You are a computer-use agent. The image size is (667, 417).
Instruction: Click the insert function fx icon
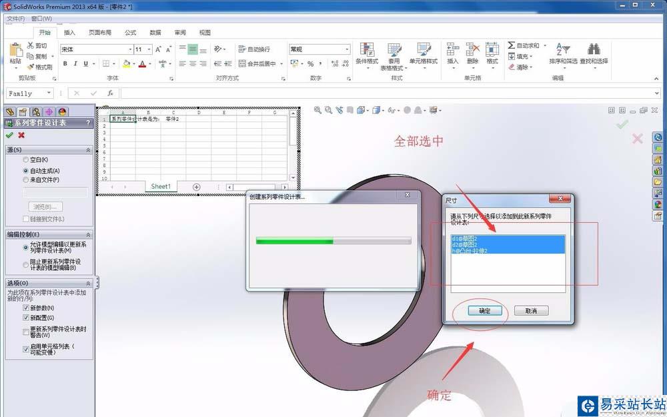[110, 93]
